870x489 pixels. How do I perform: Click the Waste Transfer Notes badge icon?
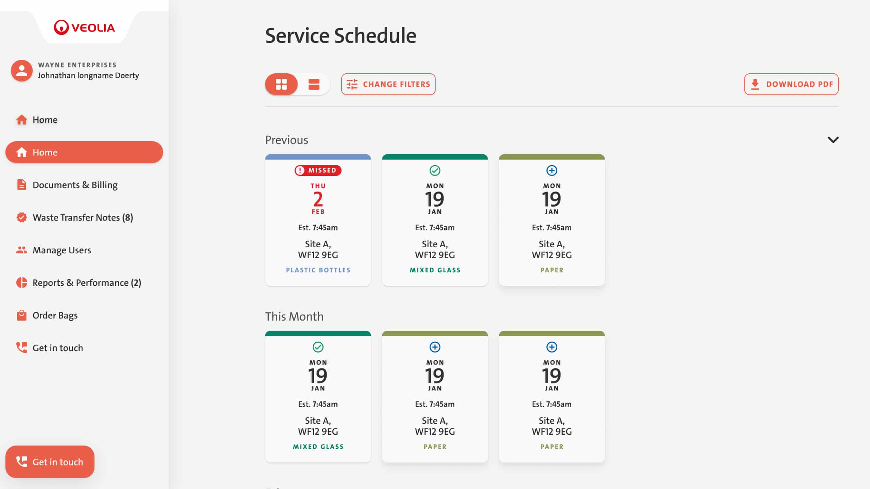tap(21, 217)
